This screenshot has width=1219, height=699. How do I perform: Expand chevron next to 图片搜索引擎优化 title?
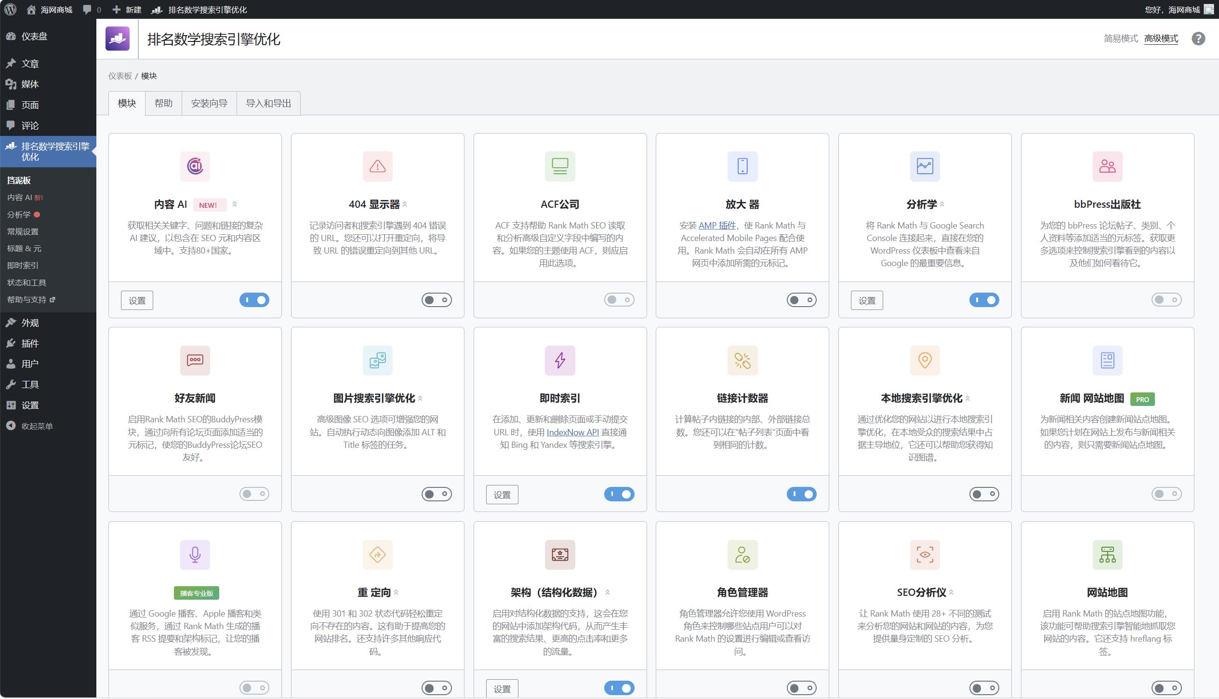coord(420,399)
